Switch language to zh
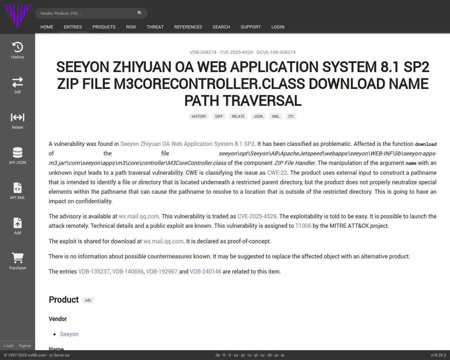Viewport: 450px width, 360px height. click(x=270, y=355)
